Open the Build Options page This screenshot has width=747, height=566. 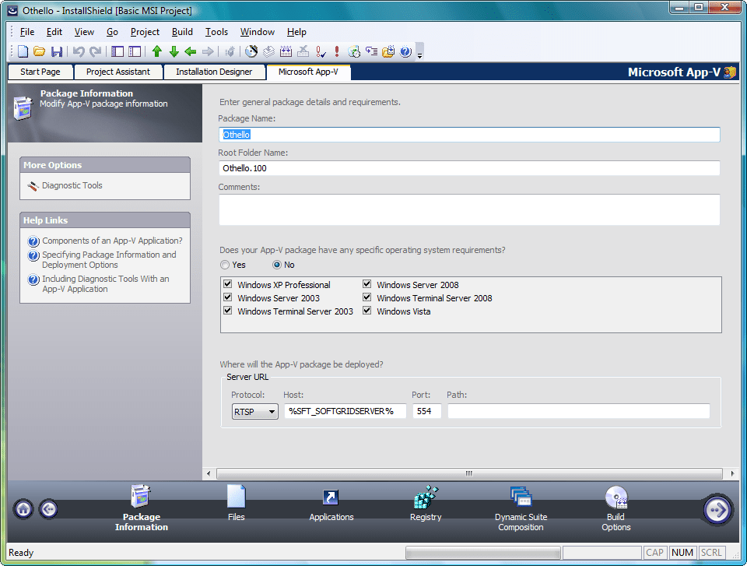615,502
